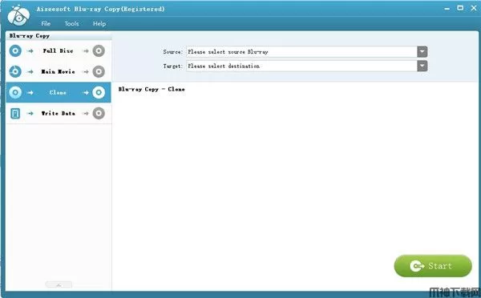Screen dimensions: 481x298
Task: Click the Clone source disc icon
Action: pos(15,92)
